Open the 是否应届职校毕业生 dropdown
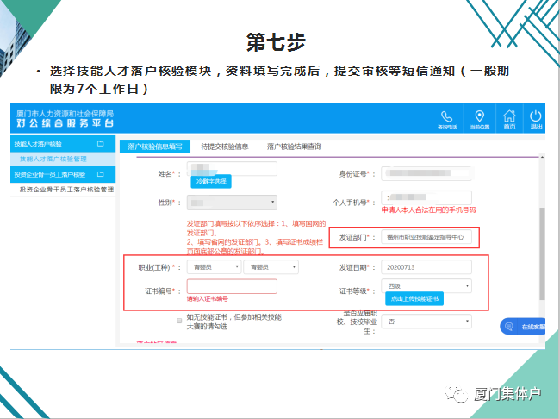The width and height of the screenshot is (560, 419). [427, 321]
